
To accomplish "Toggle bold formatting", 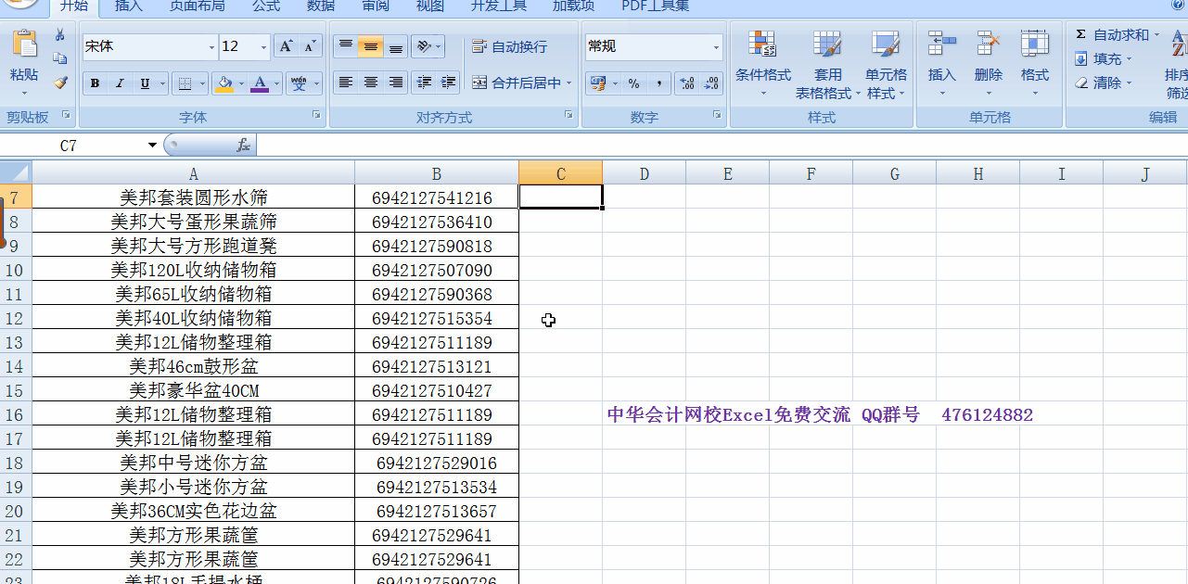I will pyautogui.click(x=95, y=83).
